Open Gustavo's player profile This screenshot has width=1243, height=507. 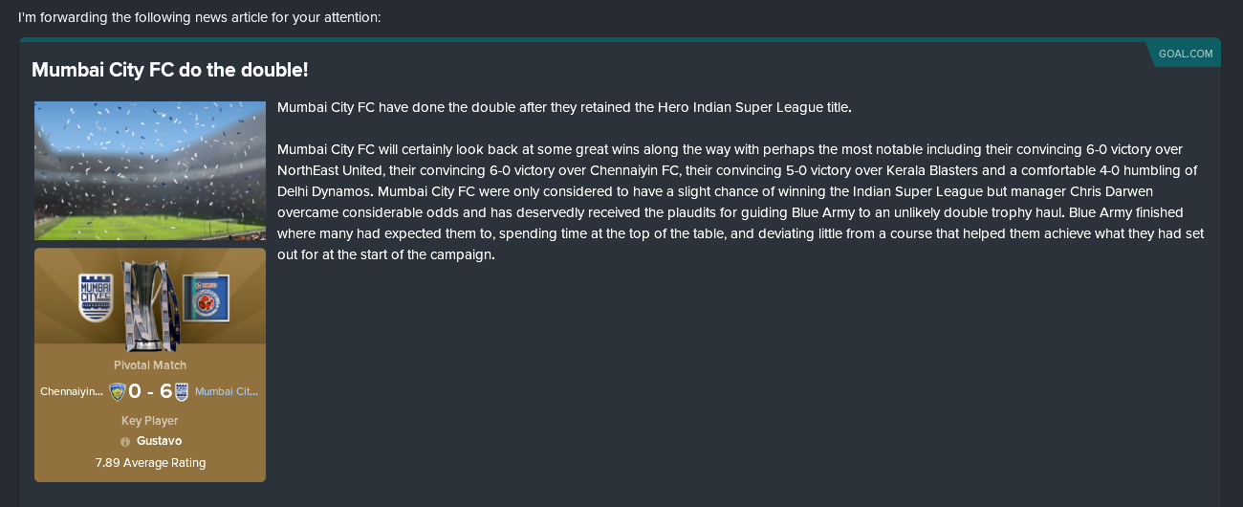[160, 441]
